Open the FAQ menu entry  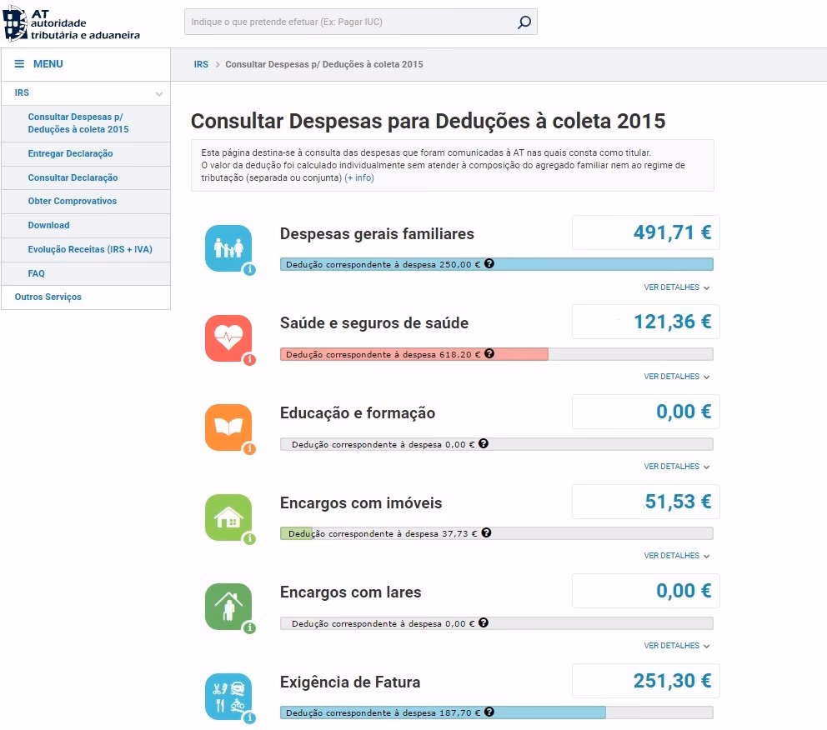(x=36, y=273)
